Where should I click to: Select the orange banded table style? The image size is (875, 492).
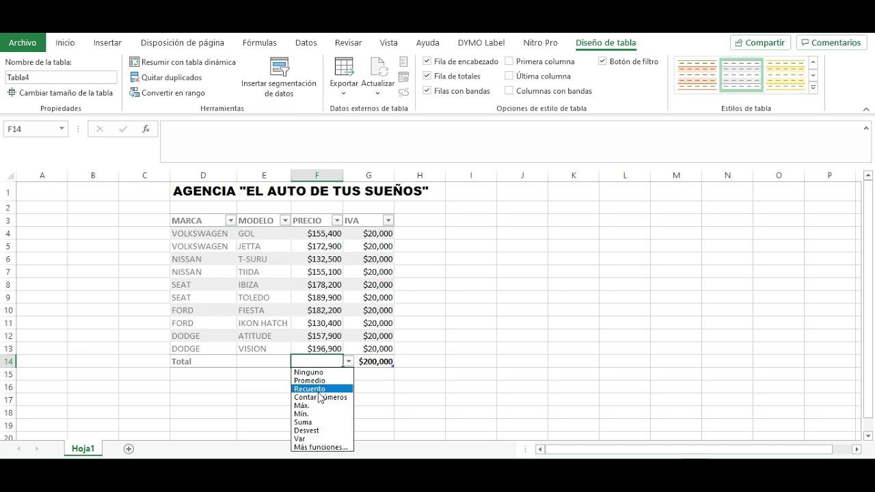coord(697,75)
